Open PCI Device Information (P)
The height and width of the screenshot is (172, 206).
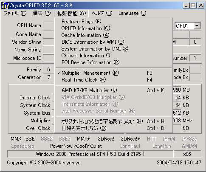point(113,62)
